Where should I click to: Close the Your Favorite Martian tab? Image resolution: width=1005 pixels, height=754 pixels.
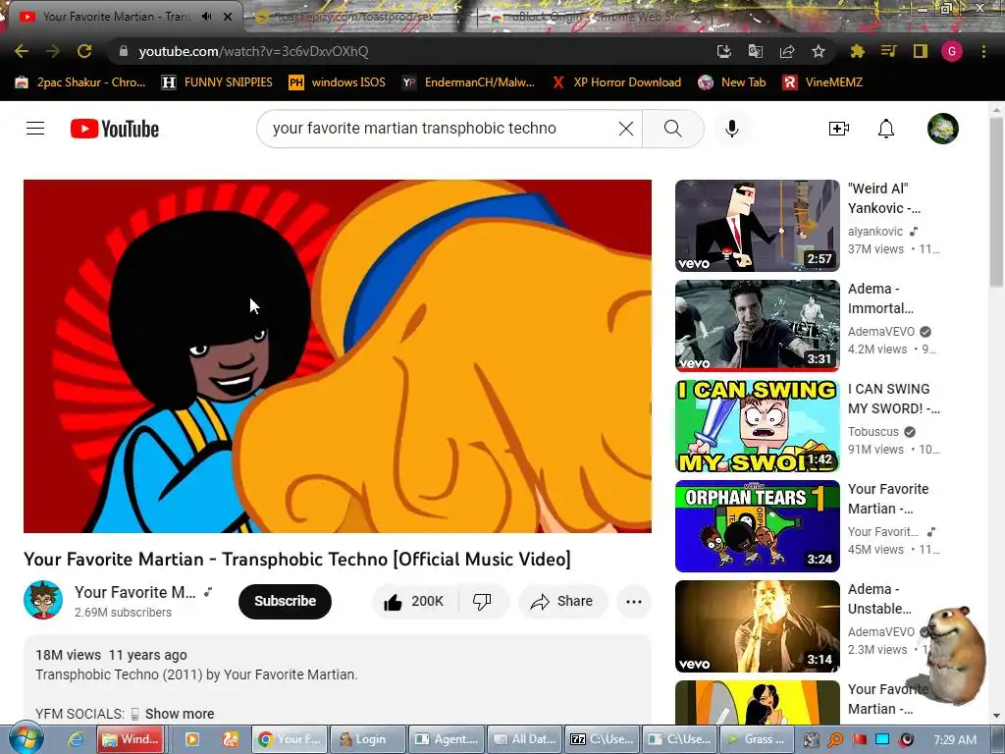[228, 17]
